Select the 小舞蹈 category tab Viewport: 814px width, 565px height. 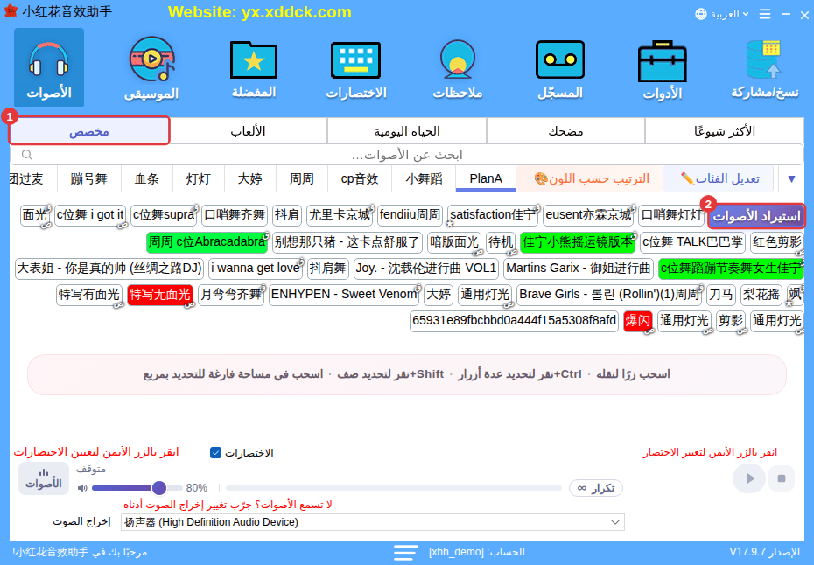pyautogui.click(x=424, y=179)
